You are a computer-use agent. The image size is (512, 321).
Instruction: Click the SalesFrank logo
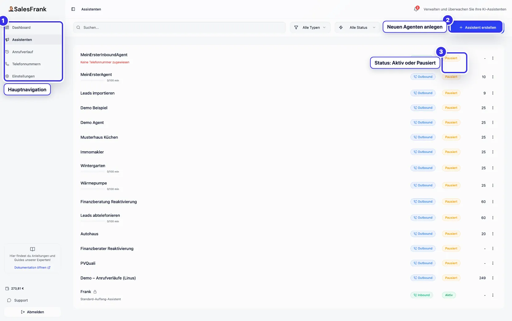click(x=27, y=9)
